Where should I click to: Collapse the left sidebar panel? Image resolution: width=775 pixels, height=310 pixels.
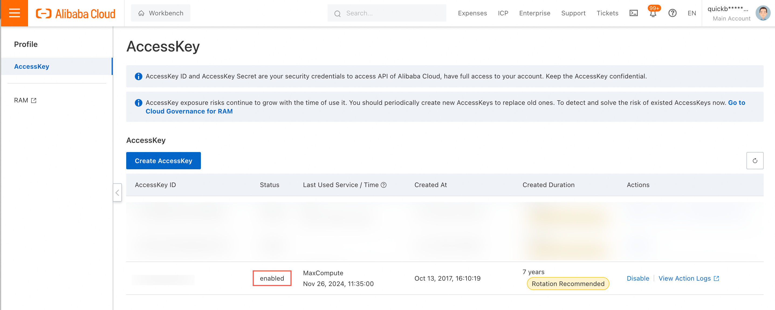(x=117, y=192)
